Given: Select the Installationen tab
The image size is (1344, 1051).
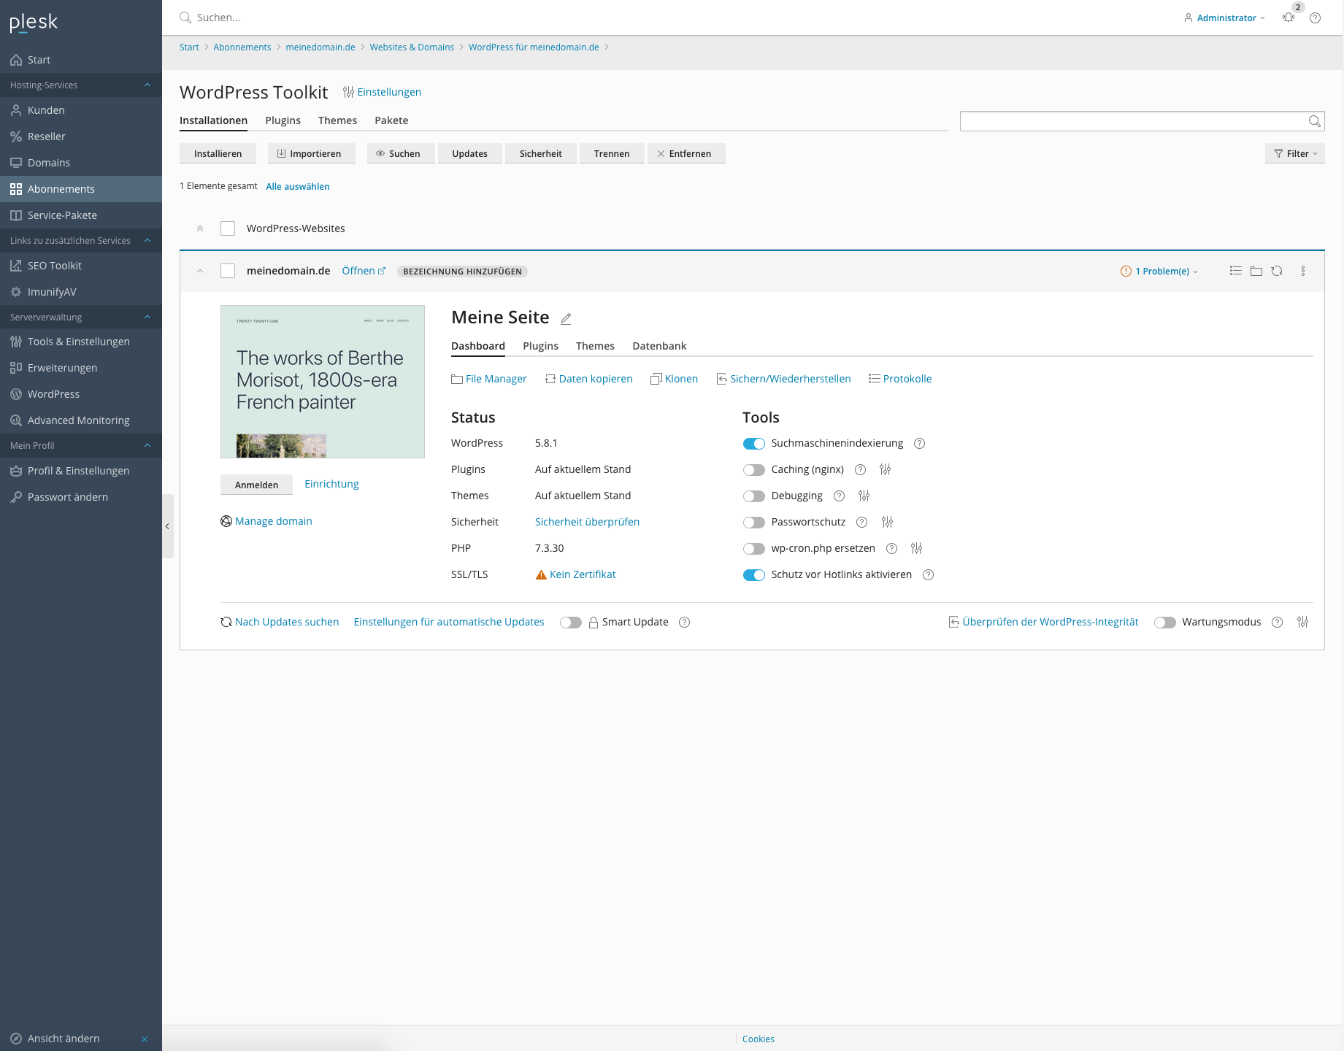Looking at the screenshot, I should [213, 120].
